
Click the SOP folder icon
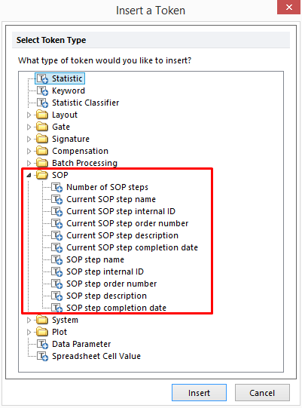click(42, 175)
